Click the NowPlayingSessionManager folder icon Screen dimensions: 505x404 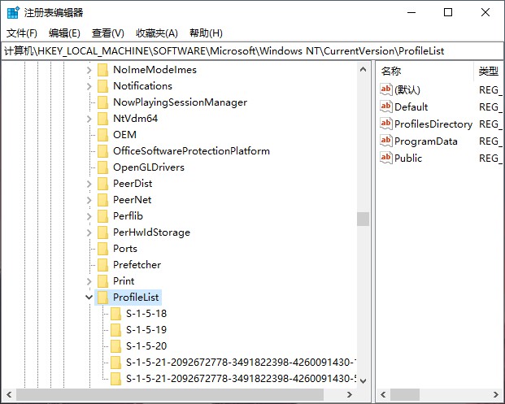[x=102, y=102]
